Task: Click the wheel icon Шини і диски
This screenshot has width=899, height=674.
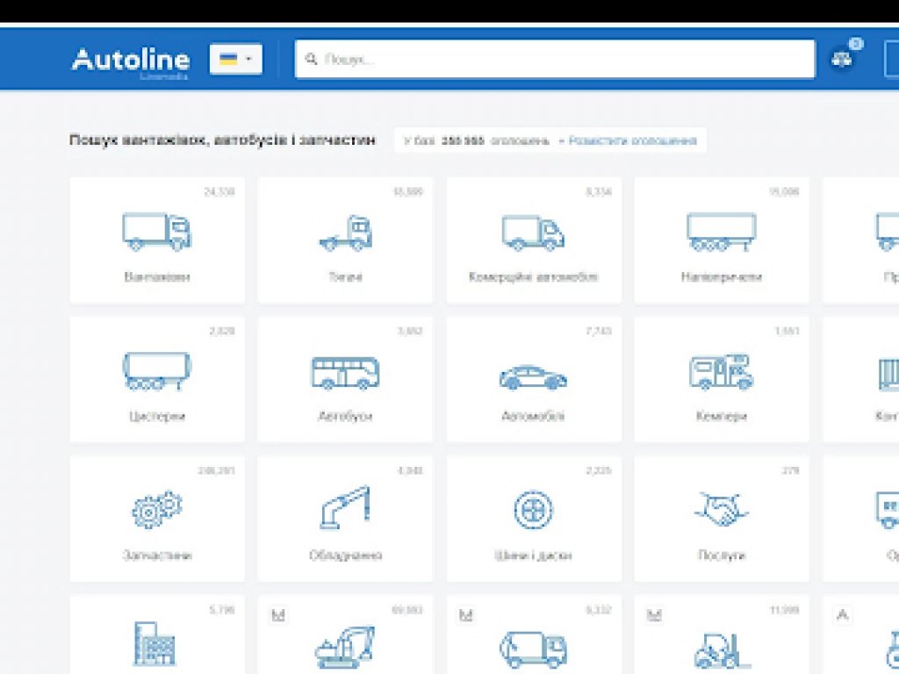Action: point(533,510)
